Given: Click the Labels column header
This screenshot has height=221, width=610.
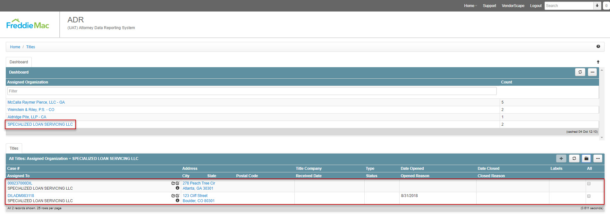Looking at the screenshot, I should (x=556, y=169).
